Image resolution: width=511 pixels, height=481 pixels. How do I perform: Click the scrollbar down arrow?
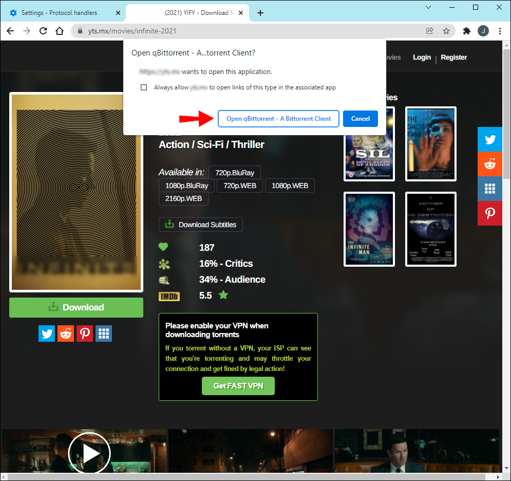pos(506,469)
